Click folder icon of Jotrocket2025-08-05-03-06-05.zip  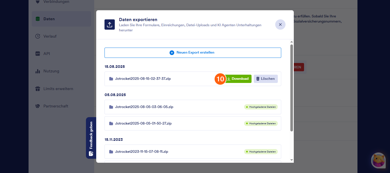click(111, 107)
